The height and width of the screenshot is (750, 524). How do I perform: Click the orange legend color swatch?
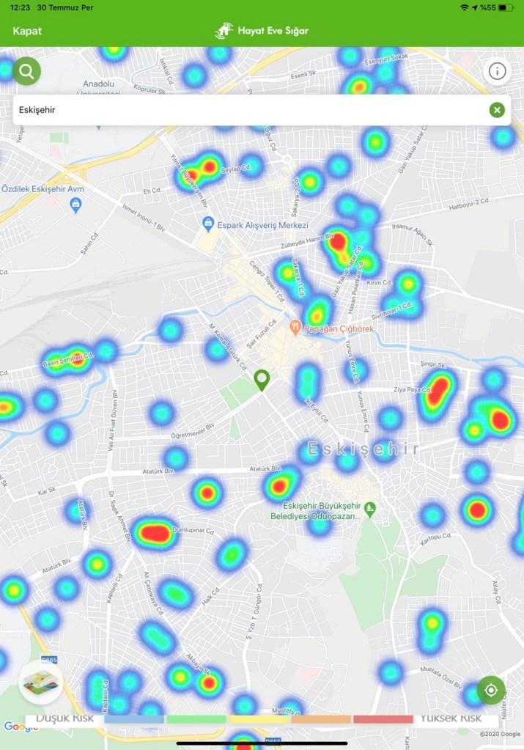(x=321, y=719)
